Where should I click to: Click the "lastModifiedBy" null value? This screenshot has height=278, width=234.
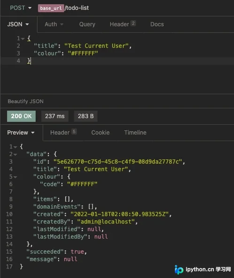pyautogui.click(x=101, y=237)
